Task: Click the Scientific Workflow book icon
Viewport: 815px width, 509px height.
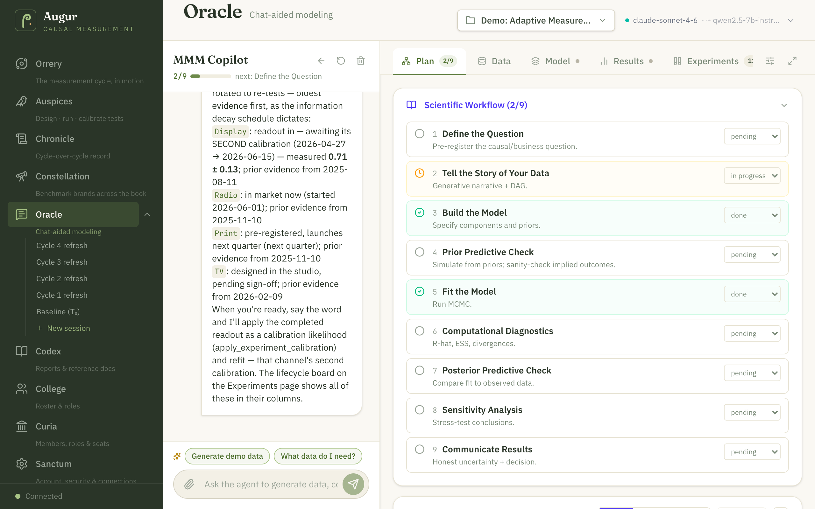Action: [x=411, y=105]
